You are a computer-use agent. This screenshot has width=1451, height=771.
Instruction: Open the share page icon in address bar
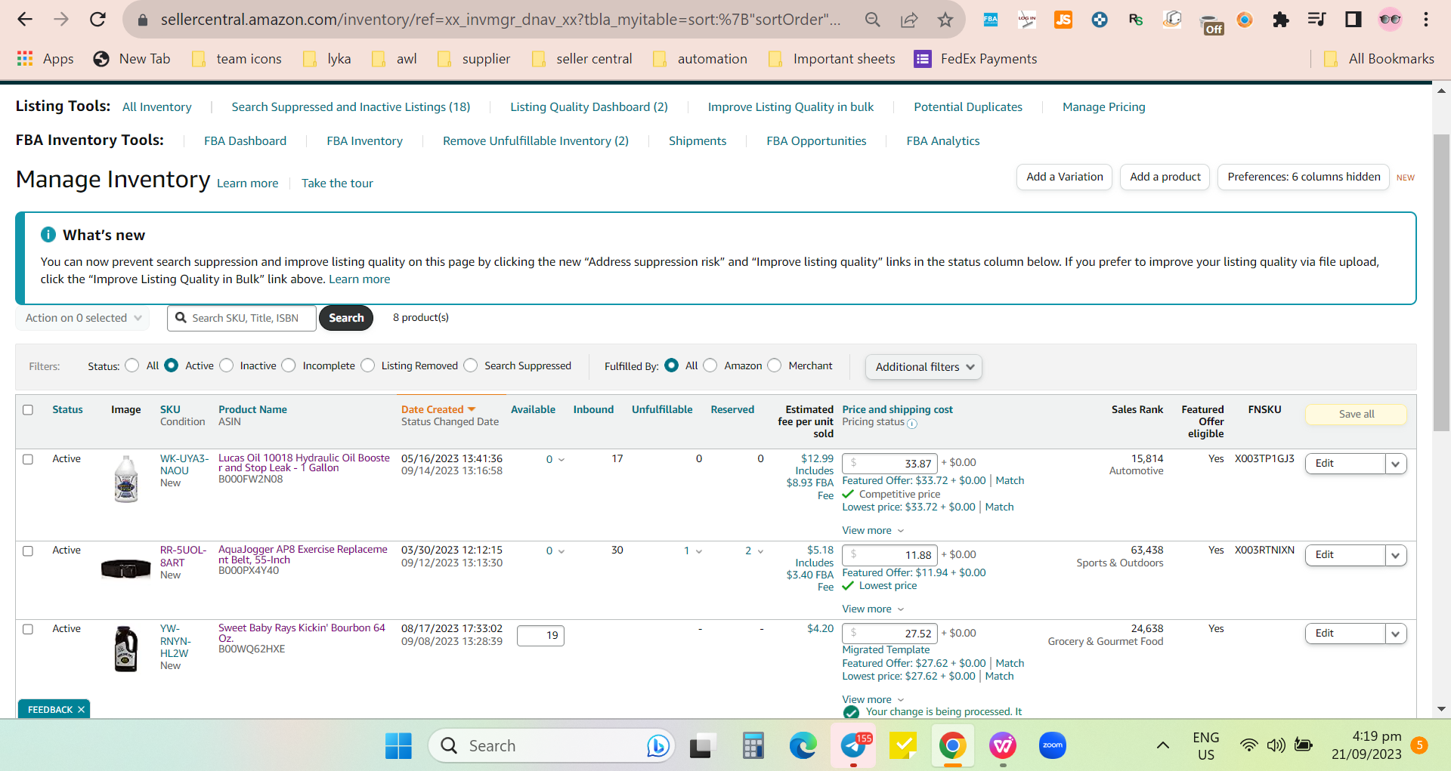[x=909, y=20]
